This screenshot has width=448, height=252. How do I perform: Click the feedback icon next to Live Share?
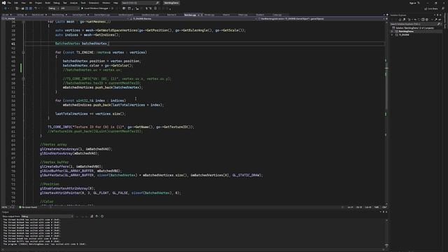coord(443,8)
